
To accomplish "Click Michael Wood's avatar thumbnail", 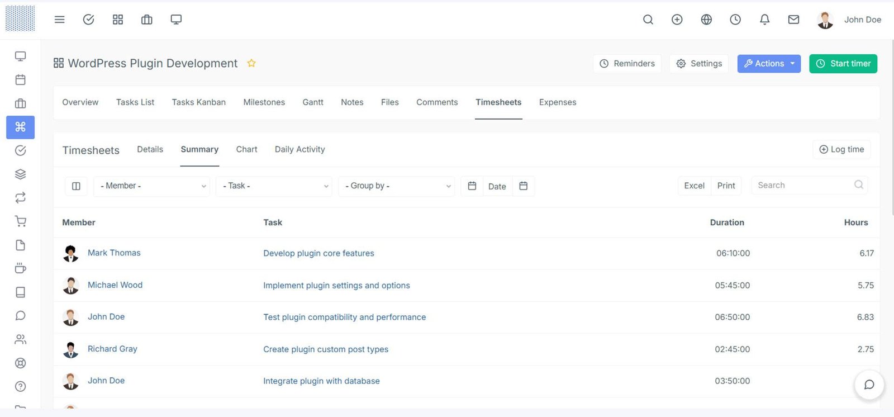I will 70,286.
